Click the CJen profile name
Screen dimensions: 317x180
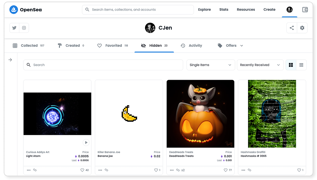(x=165, y=28)
